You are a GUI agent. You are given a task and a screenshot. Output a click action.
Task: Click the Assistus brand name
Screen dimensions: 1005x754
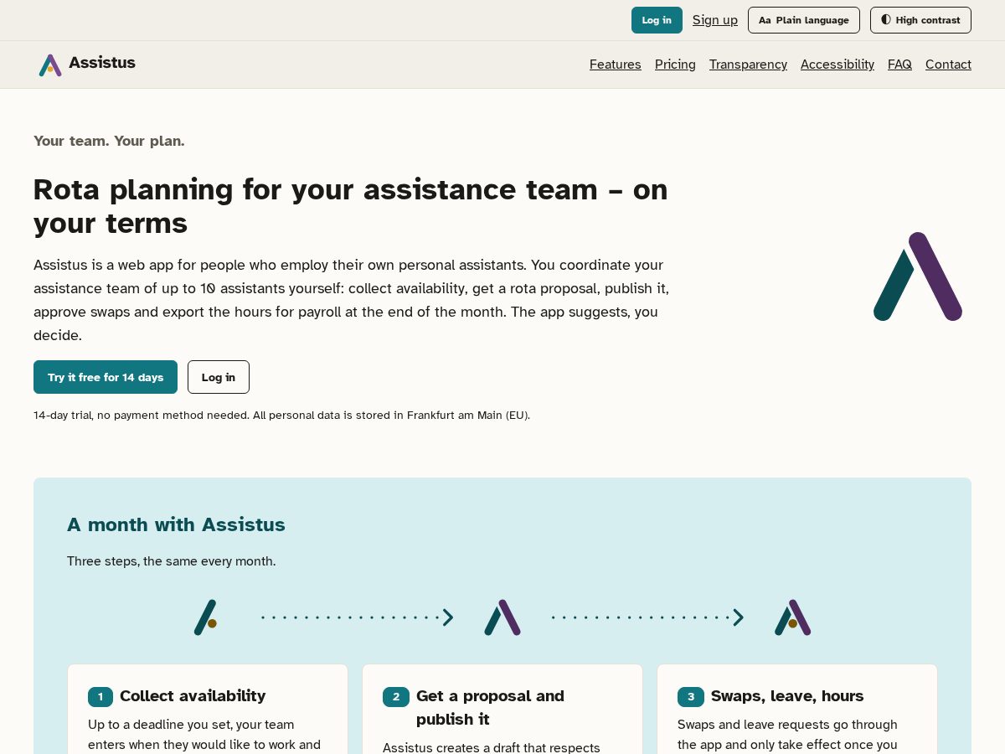tap(102, 63)
